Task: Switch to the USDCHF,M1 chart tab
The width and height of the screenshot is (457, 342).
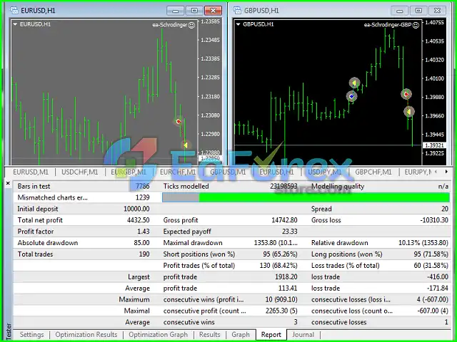Action: click(79, 172)
